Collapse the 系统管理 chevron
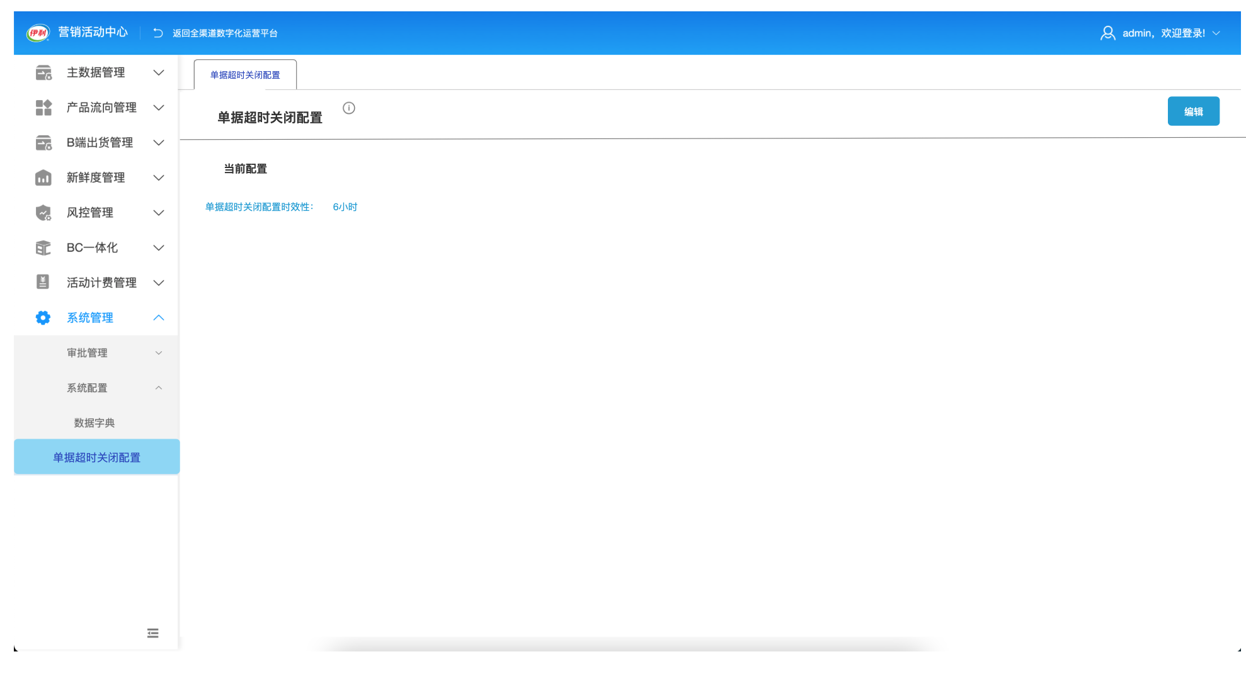This screenshot has width=1246, height=676. click(159, 318)
